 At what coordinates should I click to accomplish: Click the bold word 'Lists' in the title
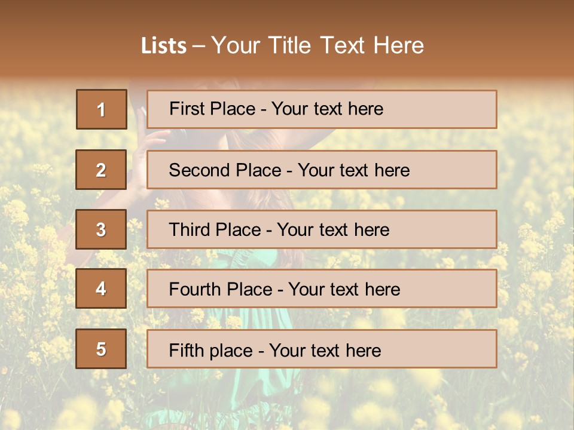164,46
